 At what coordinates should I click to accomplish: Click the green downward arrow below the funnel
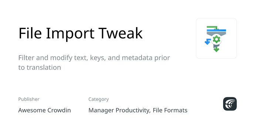(x=216, y=49)
